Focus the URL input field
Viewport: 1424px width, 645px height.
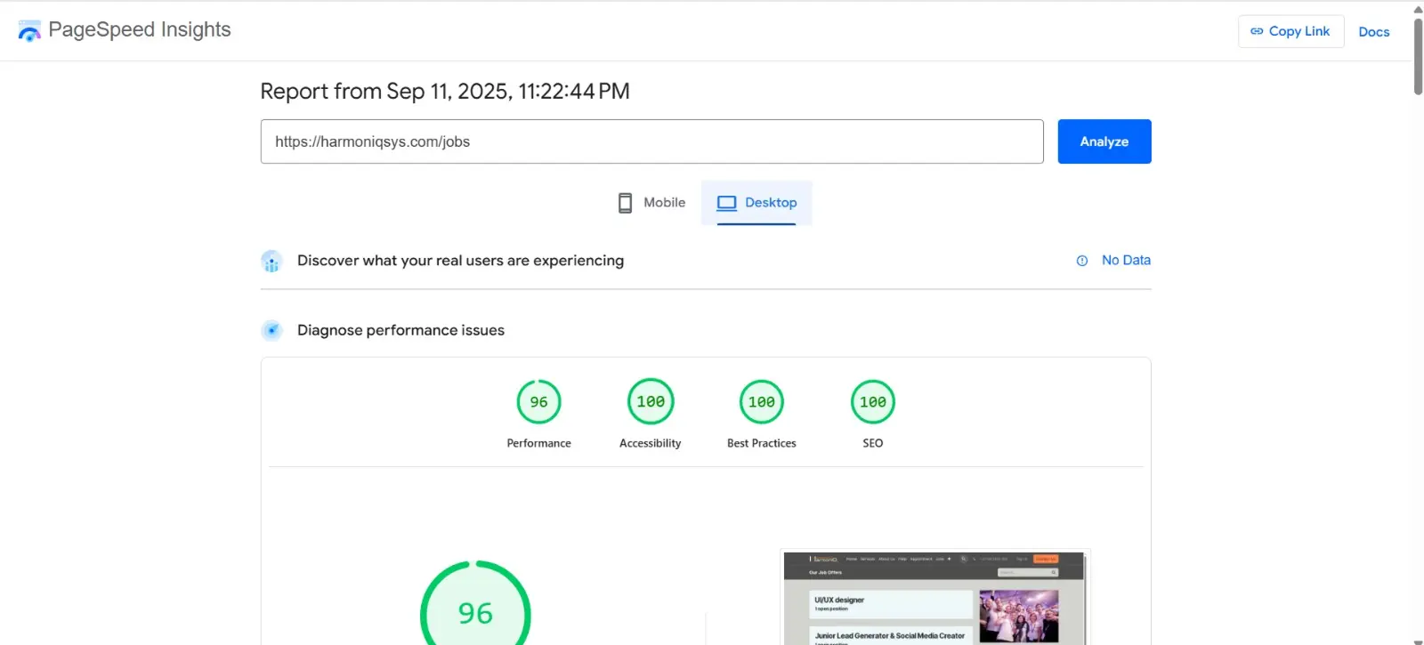[x=651, y=141]
